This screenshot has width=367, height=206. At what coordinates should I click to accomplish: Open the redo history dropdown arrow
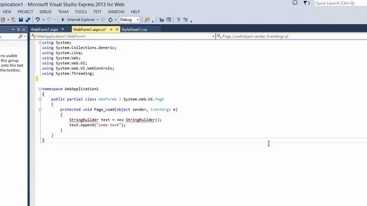click(54, 20)
